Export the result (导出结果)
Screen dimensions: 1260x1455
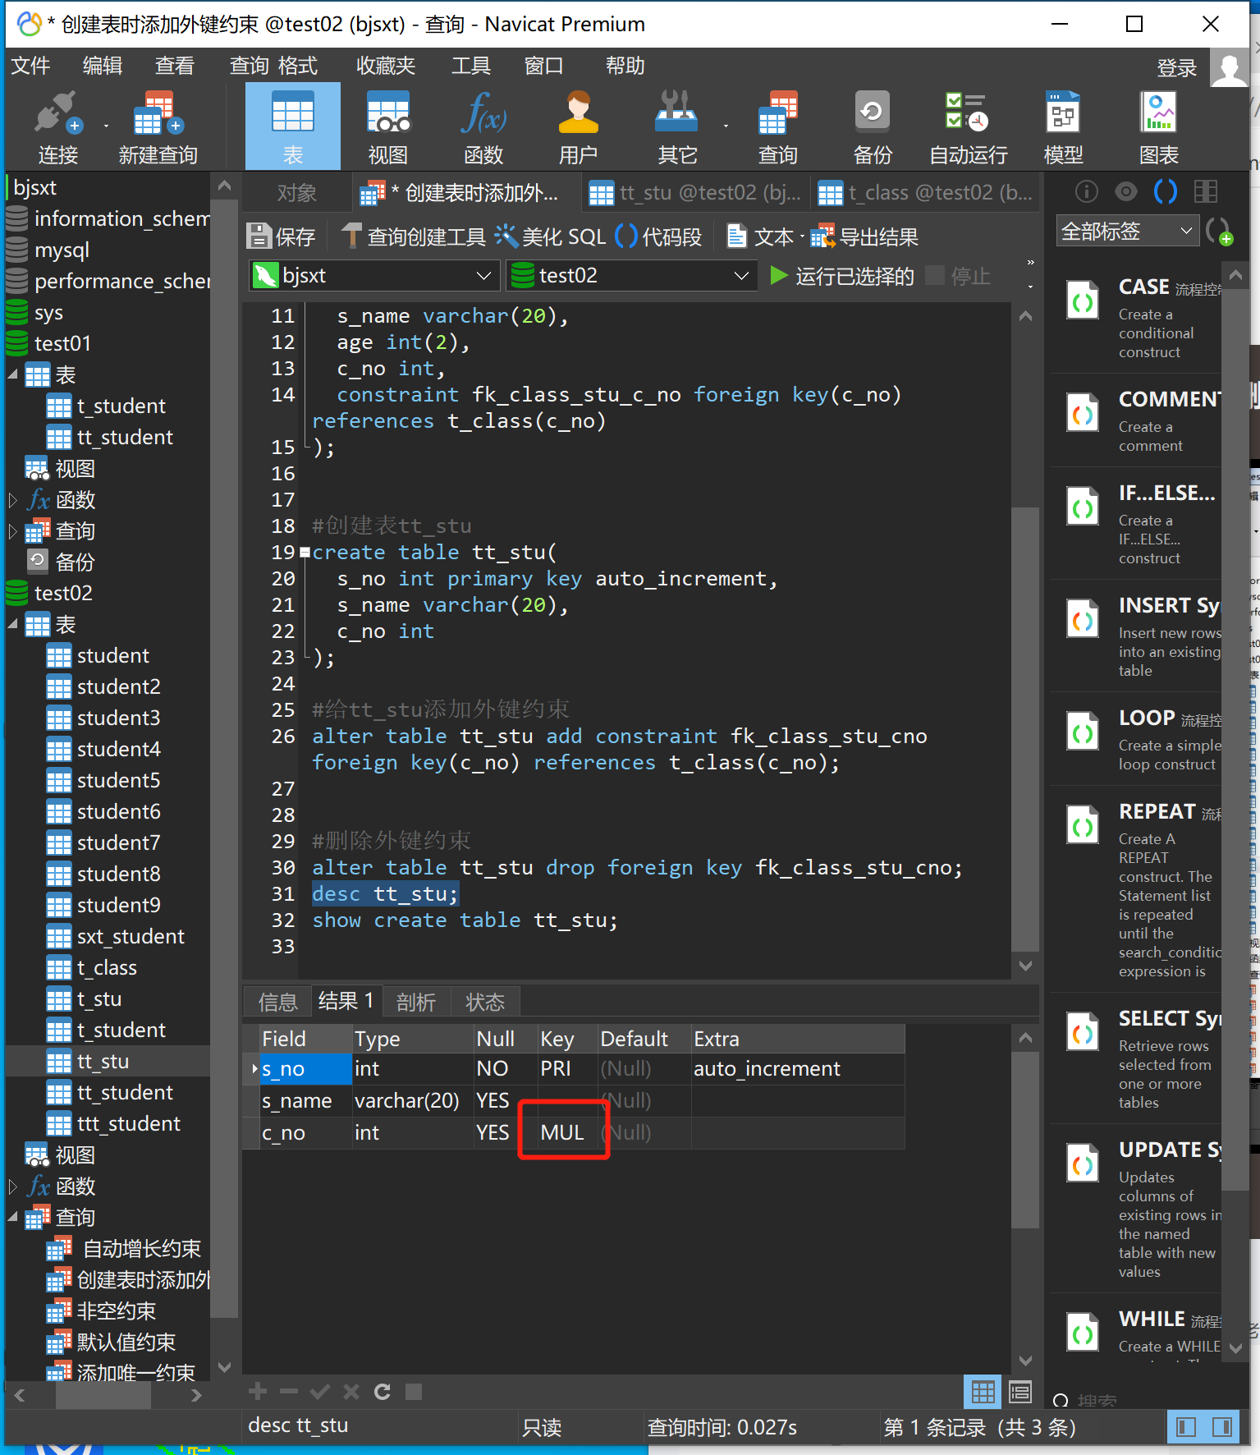(864, 236)
